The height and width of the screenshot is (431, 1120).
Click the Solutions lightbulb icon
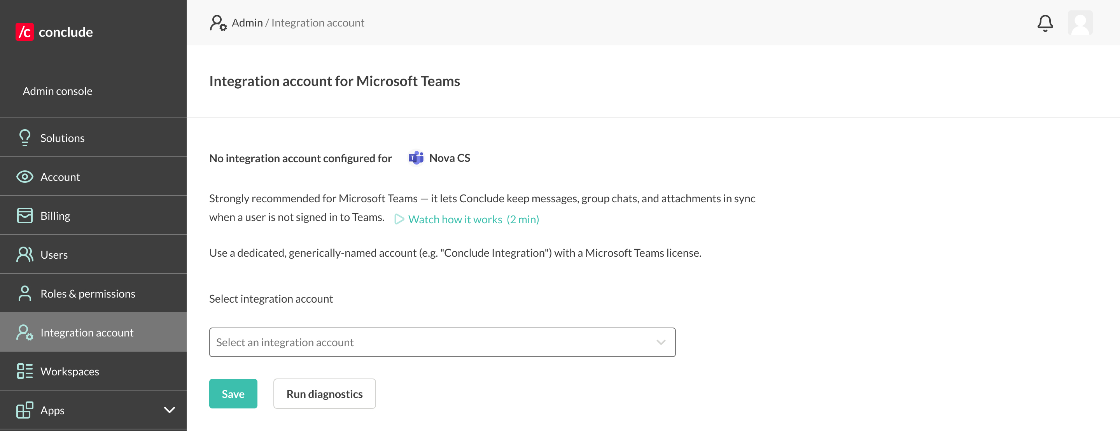(x=25, y=138)
